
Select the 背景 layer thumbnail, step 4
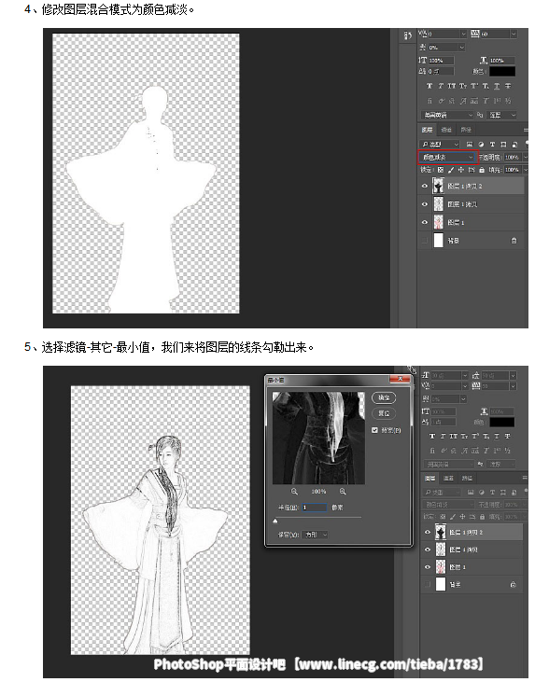tap(438, 241)
